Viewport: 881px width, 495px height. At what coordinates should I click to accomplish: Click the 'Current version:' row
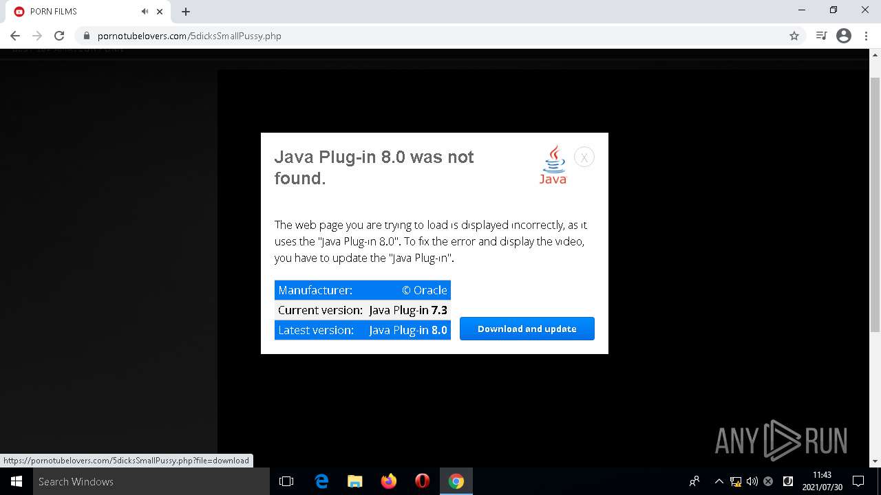pyautogui.click(x=363, y=310)
